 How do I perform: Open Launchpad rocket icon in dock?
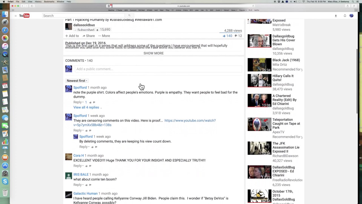(5, 22)
